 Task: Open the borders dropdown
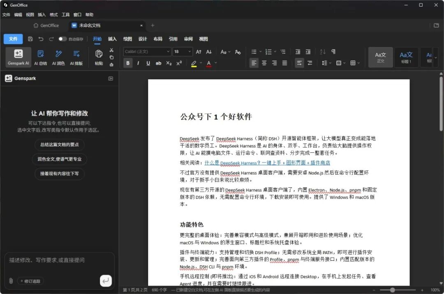click(355, 63)
